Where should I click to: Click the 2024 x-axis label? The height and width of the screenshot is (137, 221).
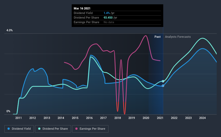coord(202,118)
